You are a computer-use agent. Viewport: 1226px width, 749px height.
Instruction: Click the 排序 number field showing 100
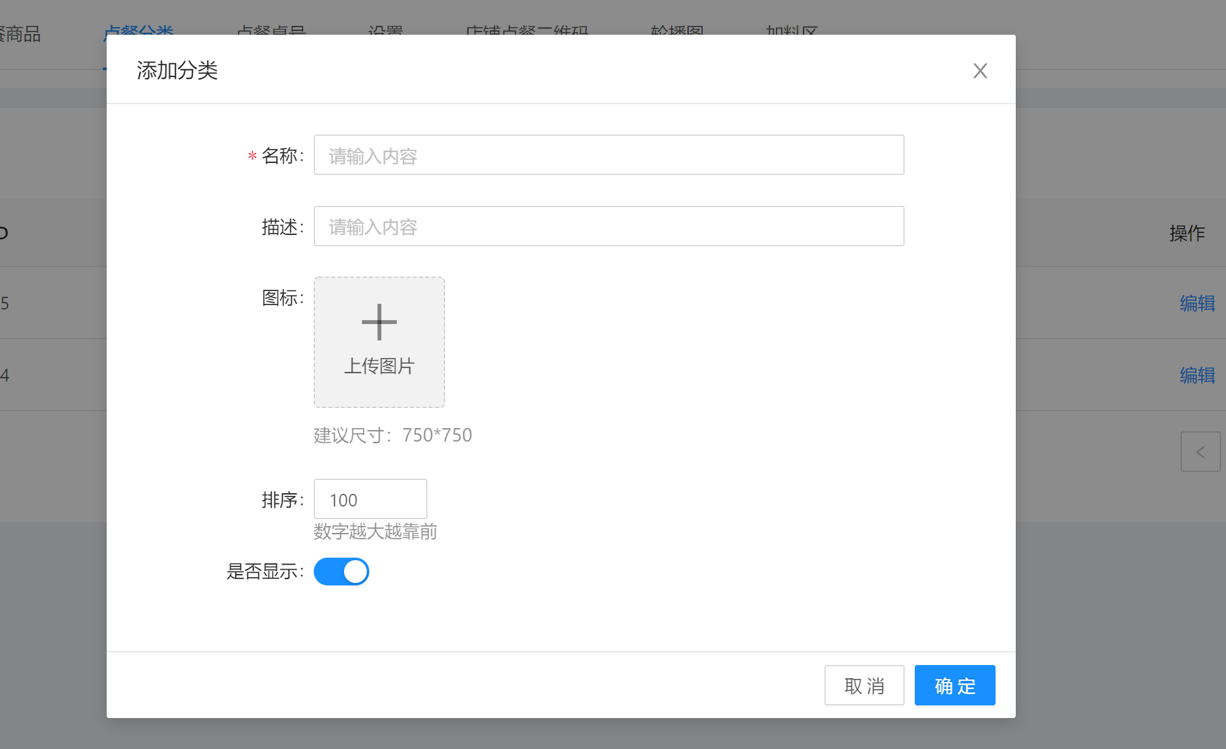pyautogui.click(x=370, y=500)
